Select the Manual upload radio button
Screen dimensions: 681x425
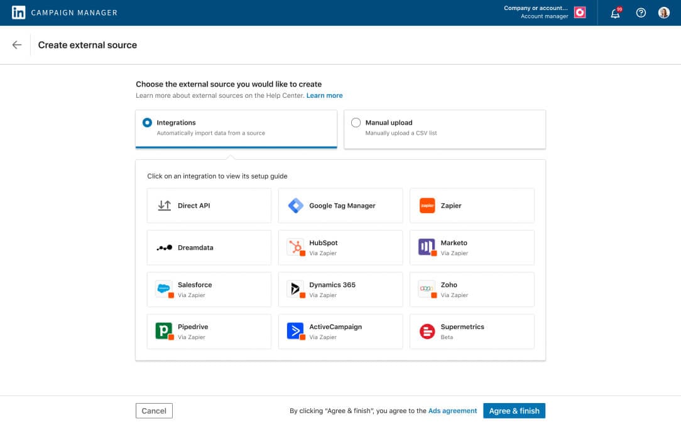[x=356, y=123]
